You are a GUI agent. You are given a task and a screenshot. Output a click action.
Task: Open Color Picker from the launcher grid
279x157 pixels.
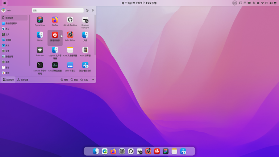pos(70,36)
